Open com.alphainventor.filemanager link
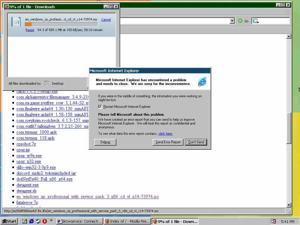 point(53,97)
